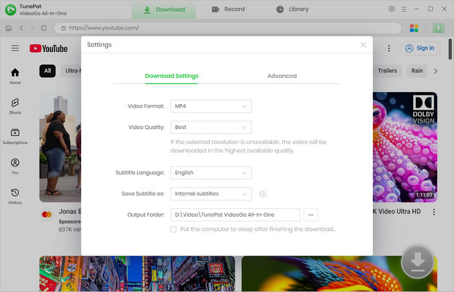
Task: Open History in YouTube sidebar
Action: [15, 195]
